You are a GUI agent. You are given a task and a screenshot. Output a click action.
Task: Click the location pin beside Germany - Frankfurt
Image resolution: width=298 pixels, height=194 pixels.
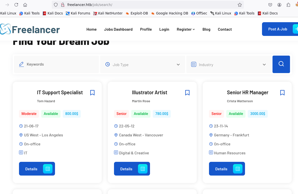[x=211, y=135]
